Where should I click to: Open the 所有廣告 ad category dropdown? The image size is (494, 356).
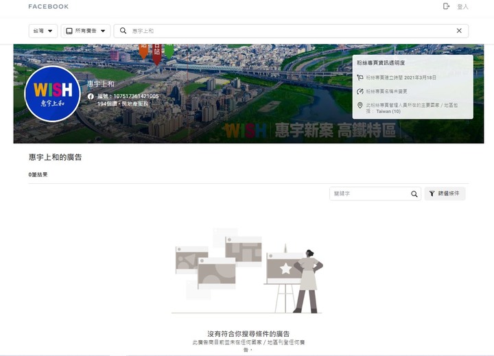pos(86,31)
